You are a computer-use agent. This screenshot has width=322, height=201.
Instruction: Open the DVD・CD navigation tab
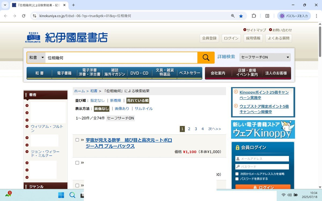[140, 73]
